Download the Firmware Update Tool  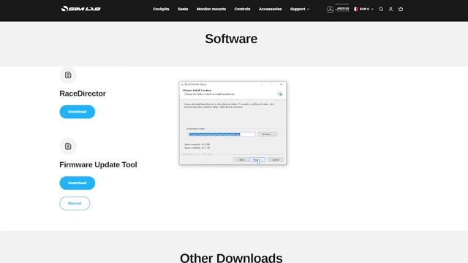click(x=78, y=183)
